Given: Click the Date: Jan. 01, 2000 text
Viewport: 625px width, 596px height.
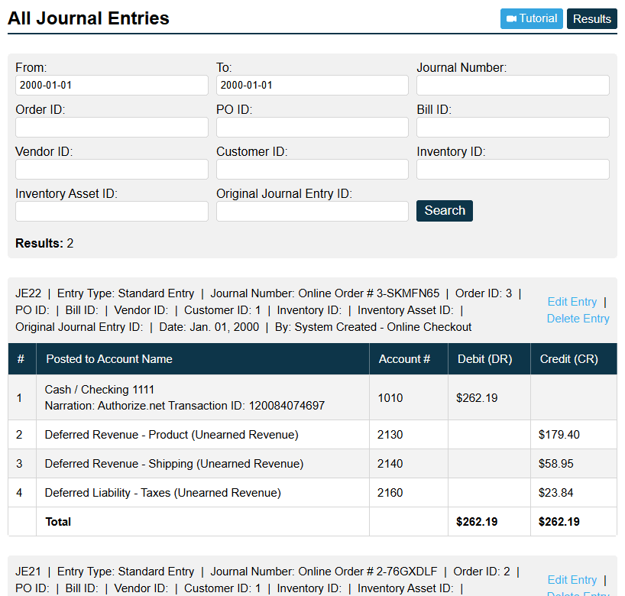Looking at the screenshot, I should (209, 327).
